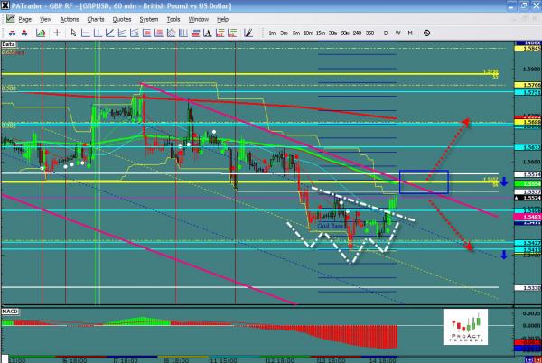Click the MACD indicator panel label
Screen dimensions: 542x363
[9, 312]
